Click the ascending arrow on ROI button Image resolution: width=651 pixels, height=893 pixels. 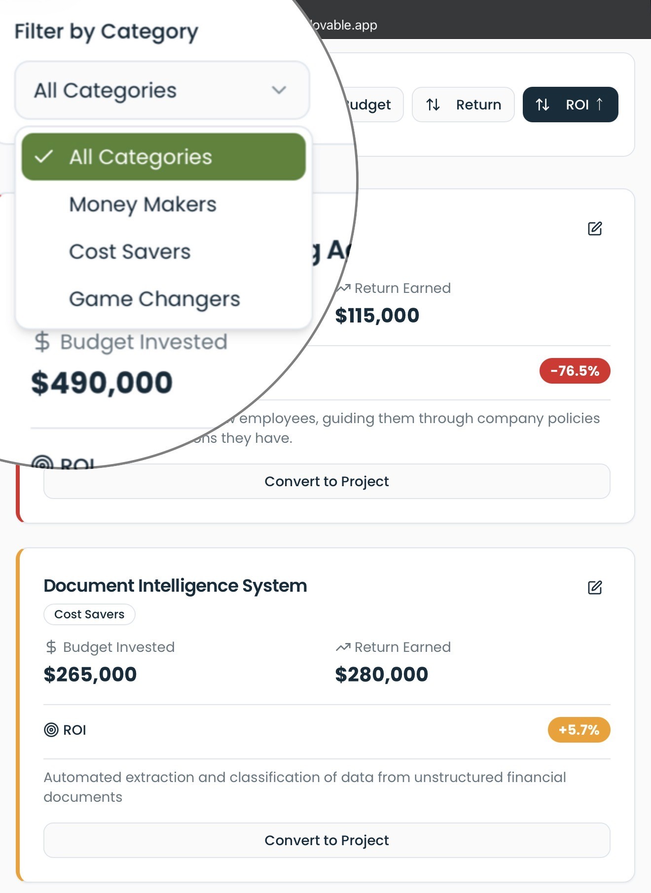pos(600,104)
